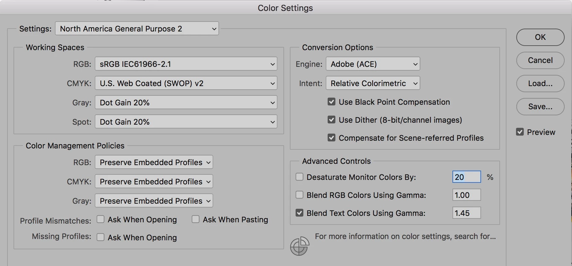Open the conversion Engine dropdown
The image size is (572, 266).
point(373,64)
